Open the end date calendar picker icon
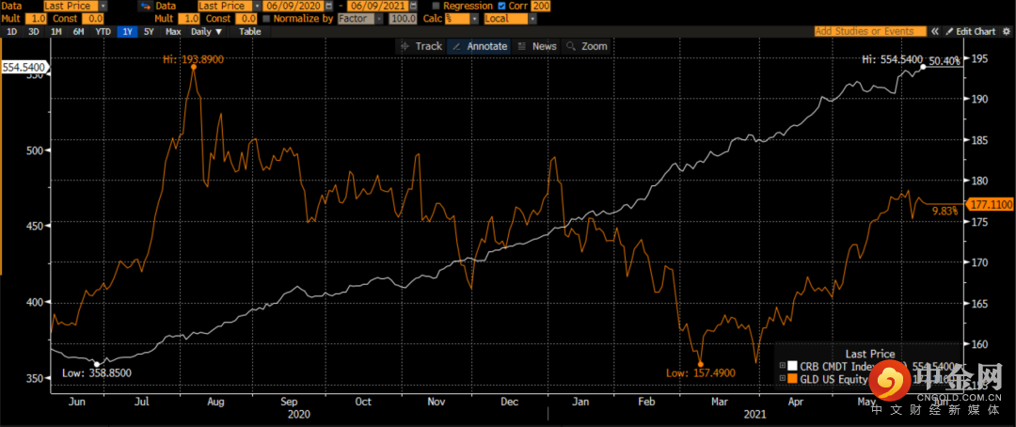1016x427 pixels. [413, 6]
